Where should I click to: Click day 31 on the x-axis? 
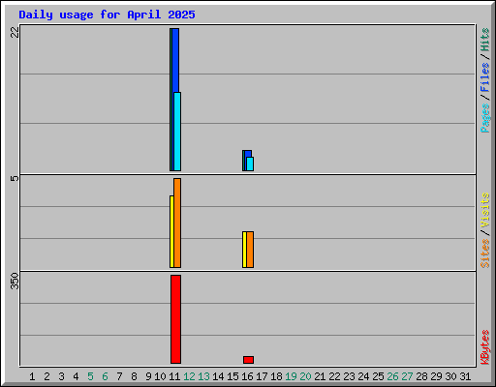tap(465, 376)
